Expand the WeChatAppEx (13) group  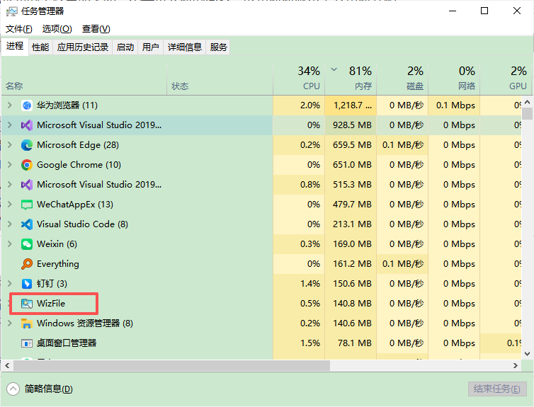click(10, 205)
